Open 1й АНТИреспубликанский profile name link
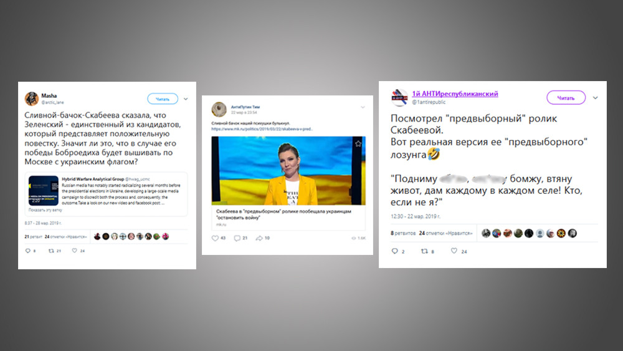Image resolution: width=623 pixels, height=351 pixels. (455, 94)
